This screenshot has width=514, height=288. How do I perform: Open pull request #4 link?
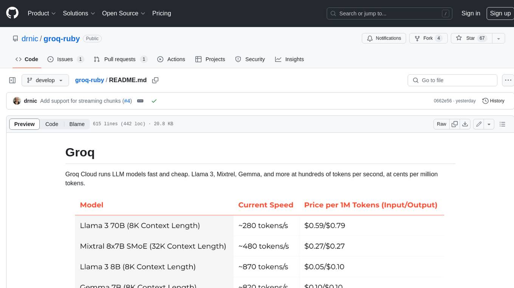click(127, 101)
